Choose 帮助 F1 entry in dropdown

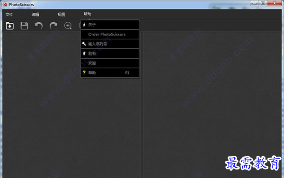tap(110, 72)
